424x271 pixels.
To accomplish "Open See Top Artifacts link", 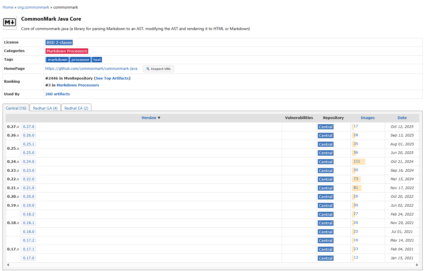I will pyautogui.click(x=112, y=78).
